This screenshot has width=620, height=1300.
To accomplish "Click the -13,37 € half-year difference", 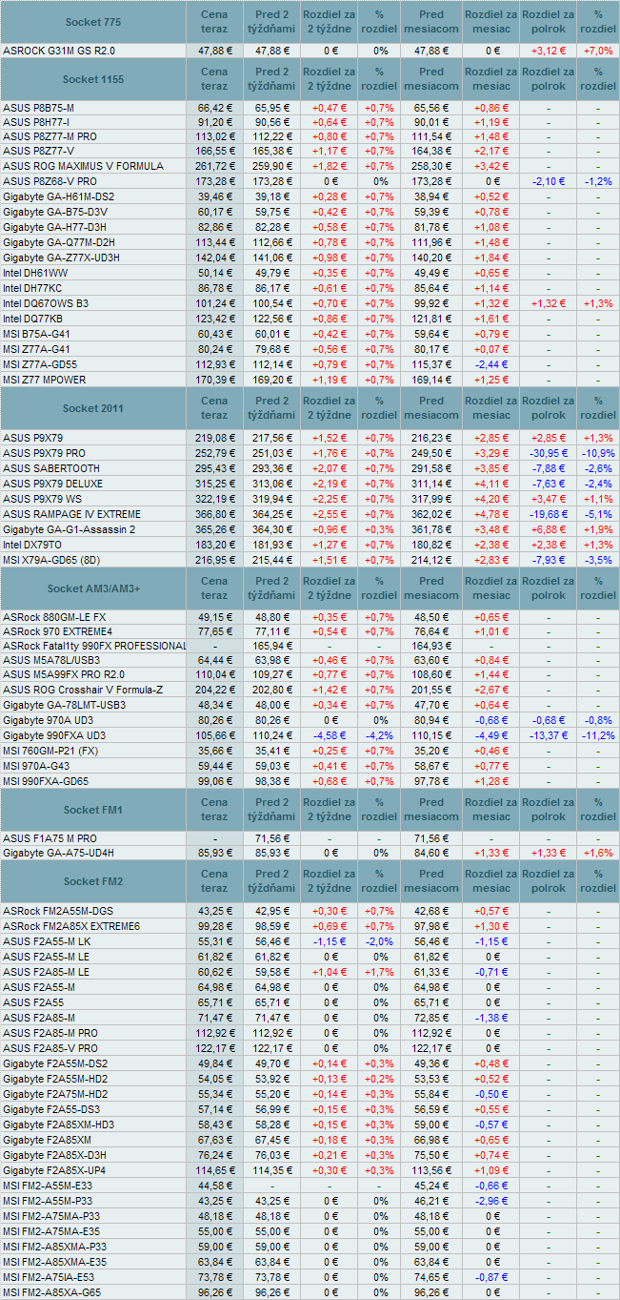I will (x=548, y=736).
